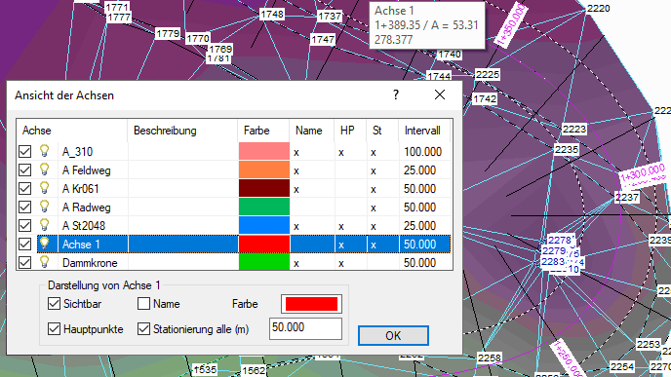Sort by the Achse column header

[72, 131]
